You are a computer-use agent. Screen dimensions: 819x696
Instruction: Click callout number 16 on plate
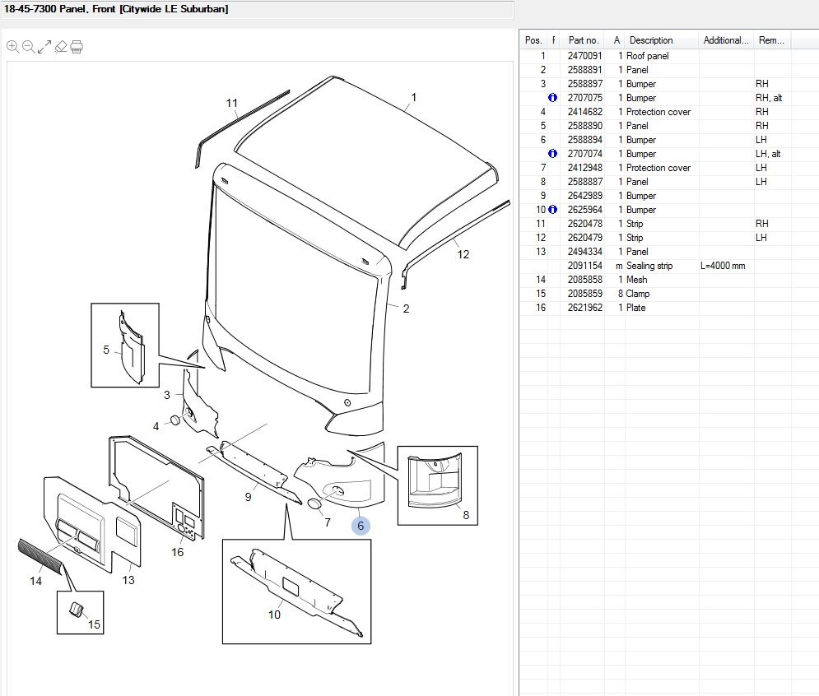pos(178,552)
